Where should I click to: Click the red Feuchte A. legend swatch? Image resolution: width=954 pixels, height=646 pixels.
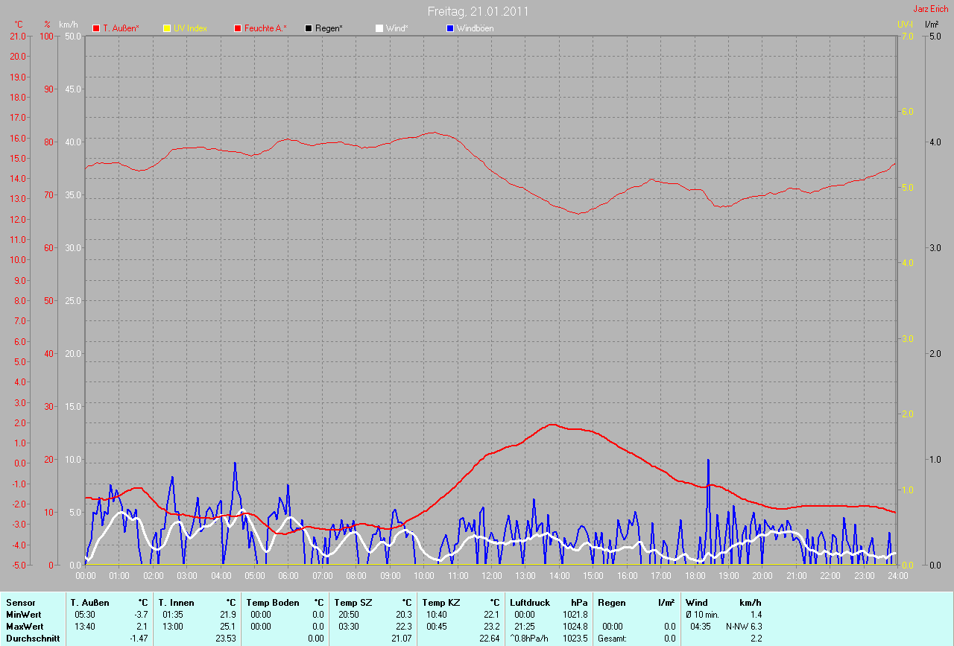click(238, 28)
